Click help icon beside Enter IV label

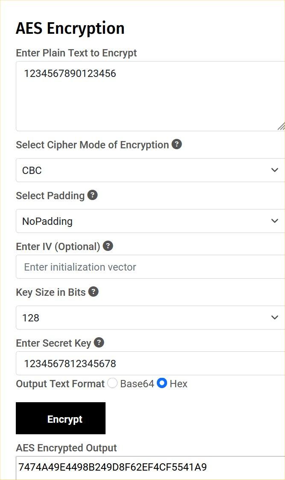coord(108,246)
